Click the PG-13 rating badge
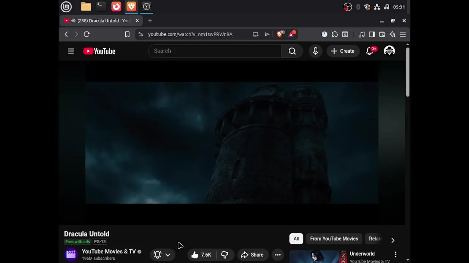 click(x=100, y=242)
